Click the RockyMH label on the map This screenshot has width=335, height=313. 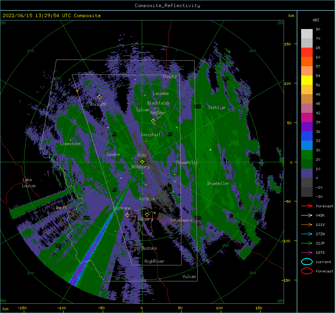98,104
